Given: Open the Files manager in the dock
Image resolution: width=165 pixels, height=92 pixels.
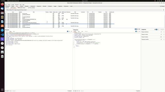Looking at the screenshot, I should coord(2,13).
